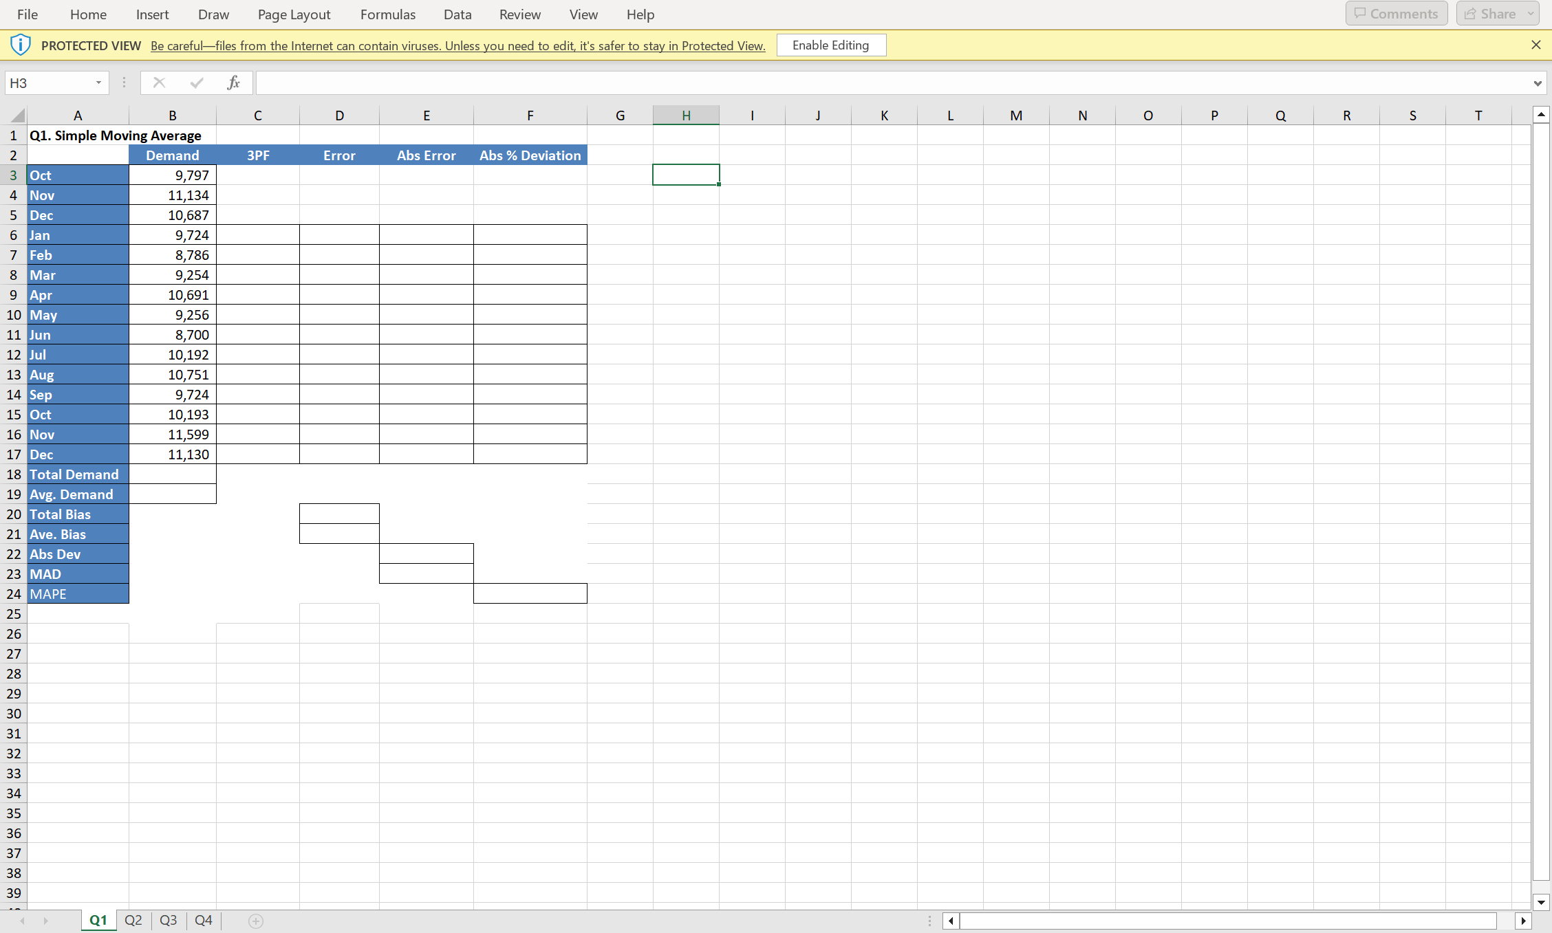Click the Enable Editing button
This screenshot has height=933, width=1552.
click(831, 45)
